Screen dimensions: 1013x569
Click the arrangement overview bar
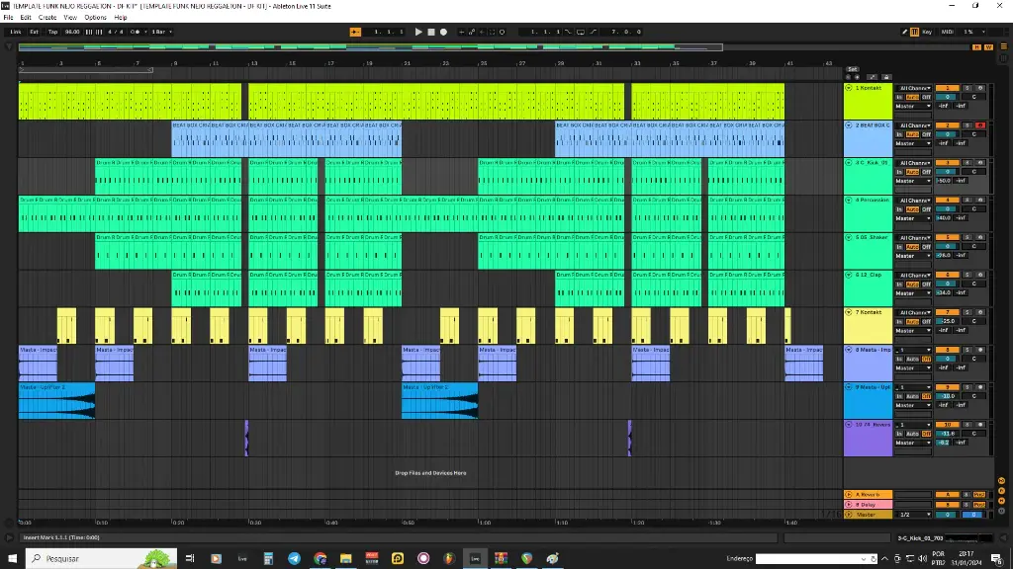point(370,47)
